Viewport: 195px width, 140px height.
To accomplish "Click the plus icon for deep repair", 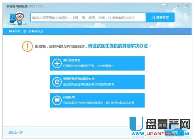I will [57, 63].
